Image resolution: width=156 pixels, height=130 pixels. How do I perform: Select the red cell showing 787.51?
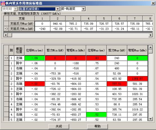coord(117,84)
